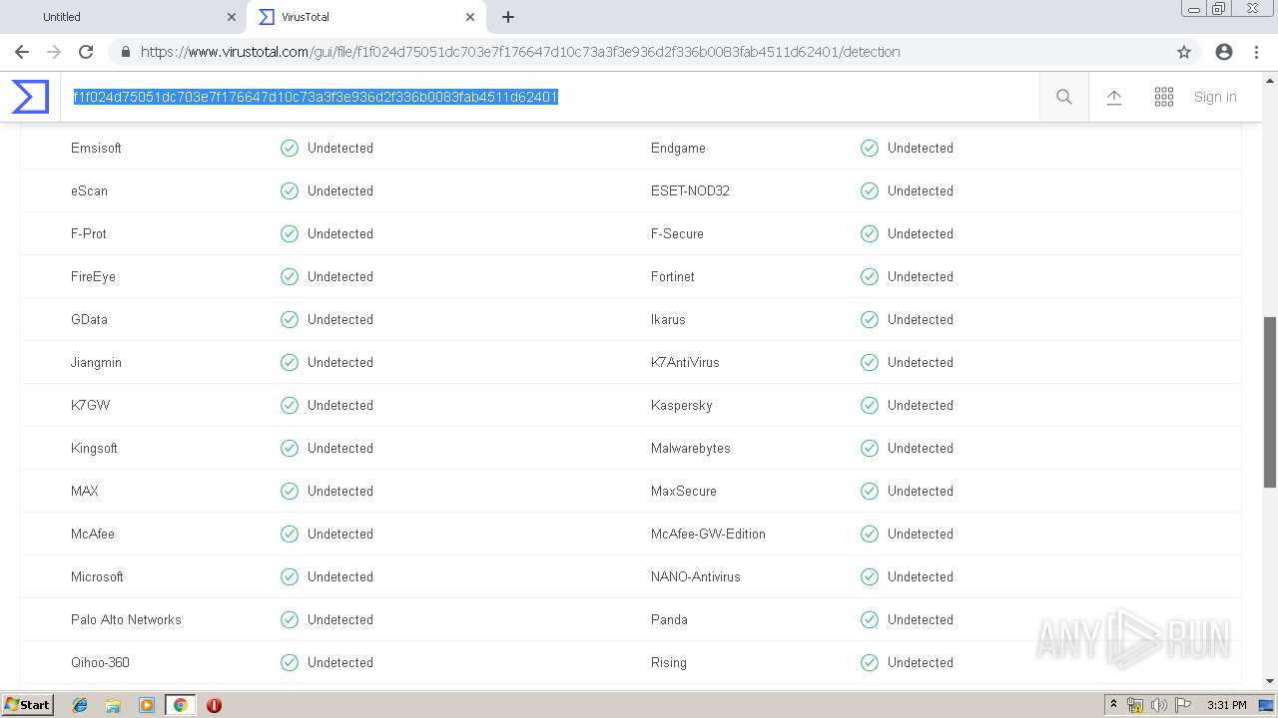The height and width of the screenshot is (718, 1278).
Task: Click the scrollbar down arrow
Action: coord(1270,682)
